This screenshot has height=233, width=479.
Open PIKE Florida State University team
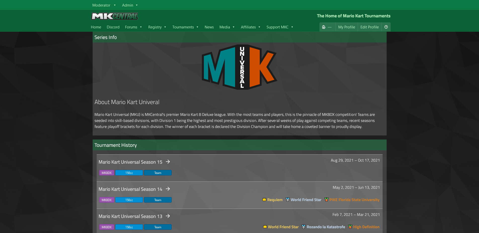[354, 200]
